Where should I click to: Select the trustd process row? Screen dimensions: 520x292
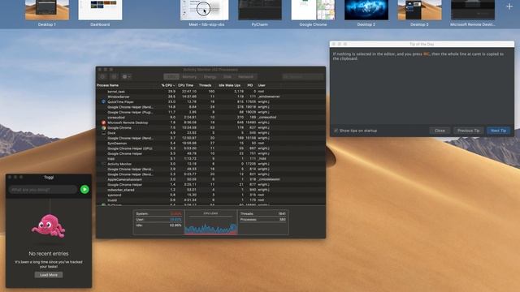point(210,200)
